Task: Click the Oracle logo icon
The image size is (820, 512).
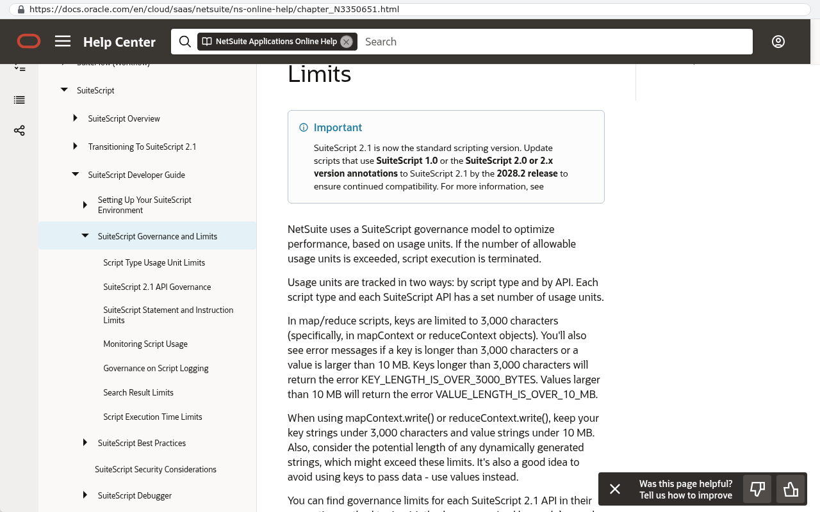Action: coord(29,42)
